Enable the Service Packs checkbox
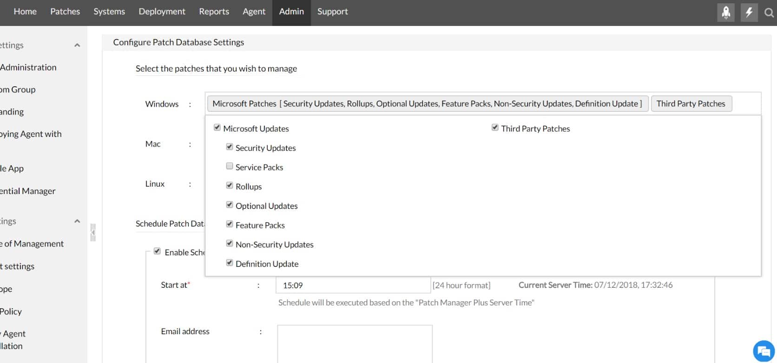777x363 pixels. (229, 166)
